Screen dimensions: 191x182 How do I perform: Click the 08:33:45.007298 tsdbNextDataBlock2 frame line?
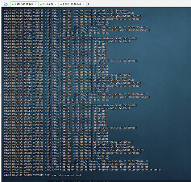70,61
